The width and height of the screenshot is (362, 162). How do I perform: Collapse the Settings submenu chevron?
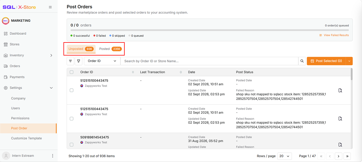coord(51,88)
